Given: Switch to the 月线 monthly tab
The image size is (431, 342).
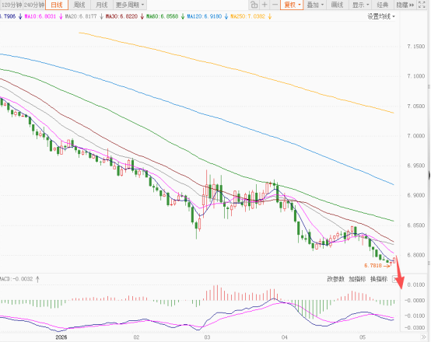Looking at the screenshot, I should (x=102, y=5).
